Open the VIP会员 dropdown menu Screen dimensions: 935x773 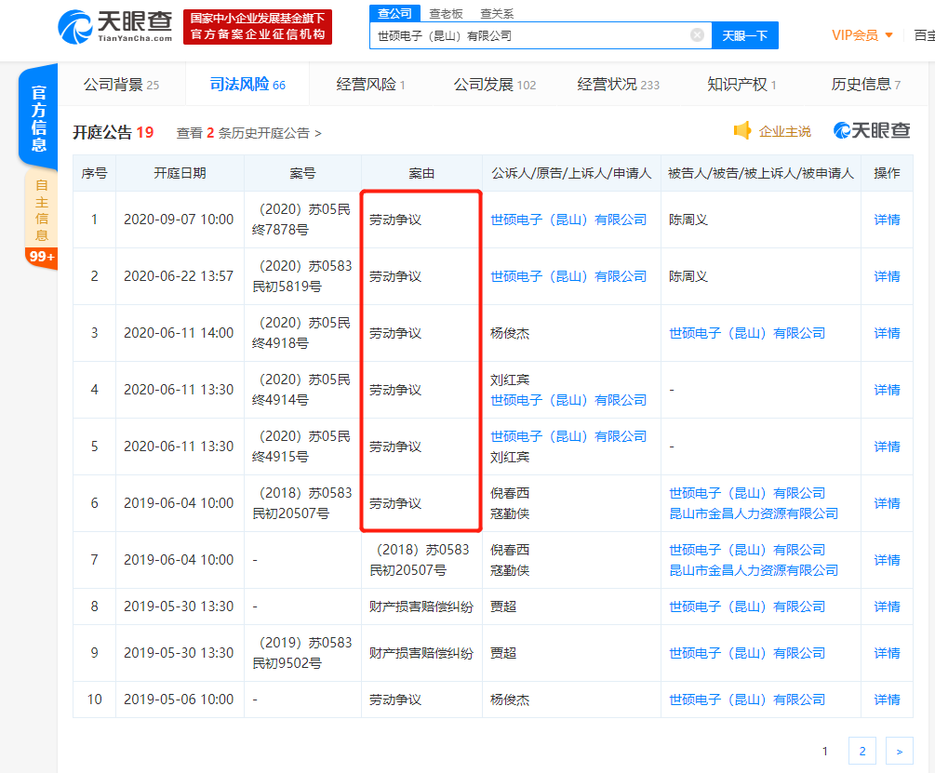tap(862, 35)
